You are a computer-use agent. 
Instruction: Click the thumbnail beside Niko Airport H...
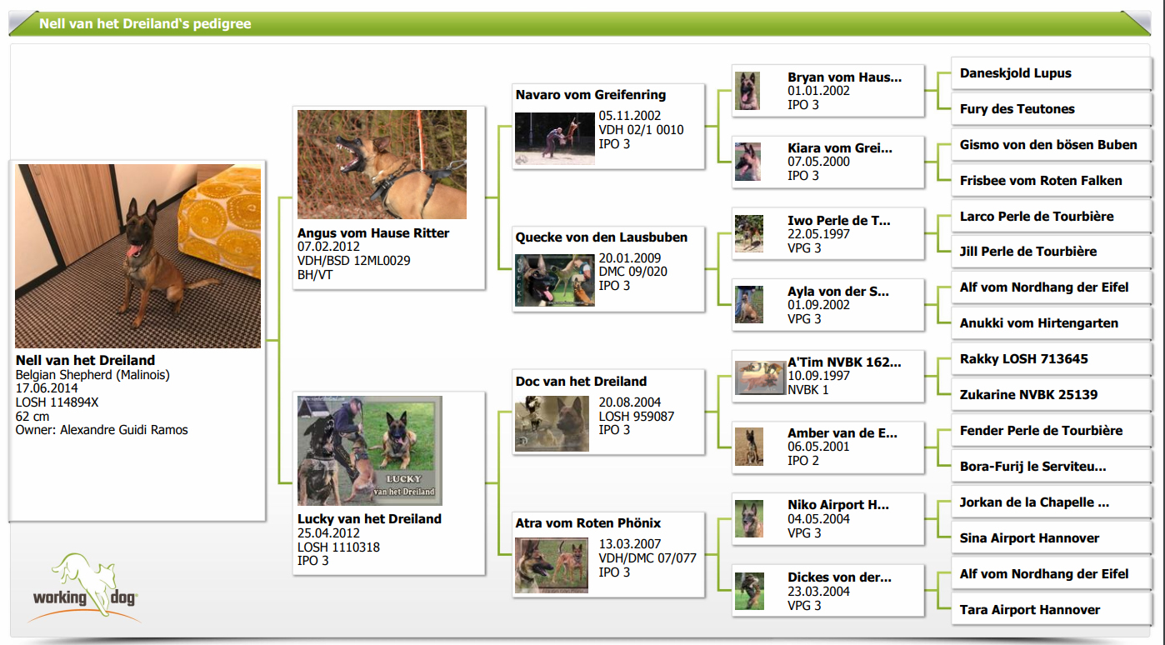coord(749,518)
